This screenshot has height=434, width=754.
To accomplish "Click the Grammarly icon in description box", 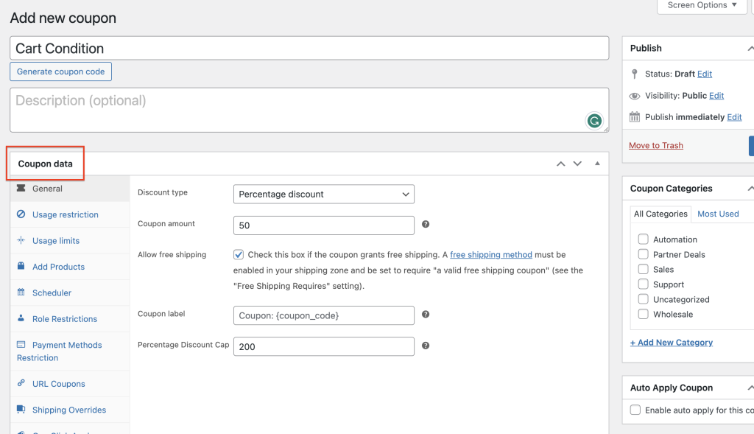I will pyautogui.click(x=594, y=121).
